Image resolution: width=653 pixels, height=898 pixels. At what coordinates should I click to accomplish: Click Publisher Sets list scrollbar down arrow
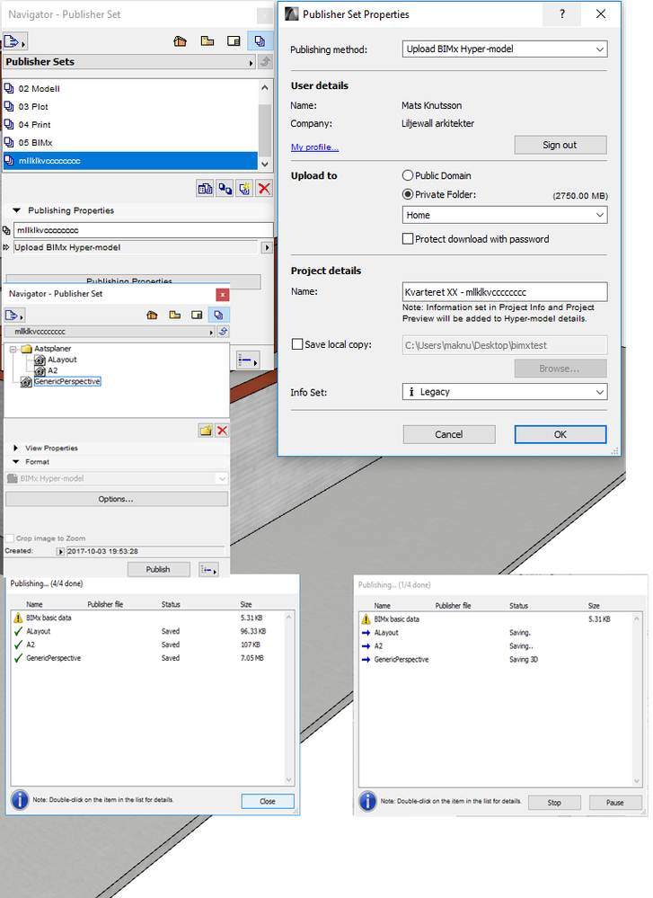(264, 164)
